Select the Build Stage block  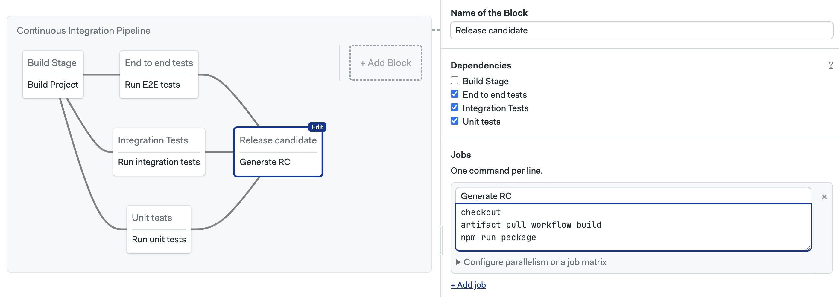[x=52, y=63]
